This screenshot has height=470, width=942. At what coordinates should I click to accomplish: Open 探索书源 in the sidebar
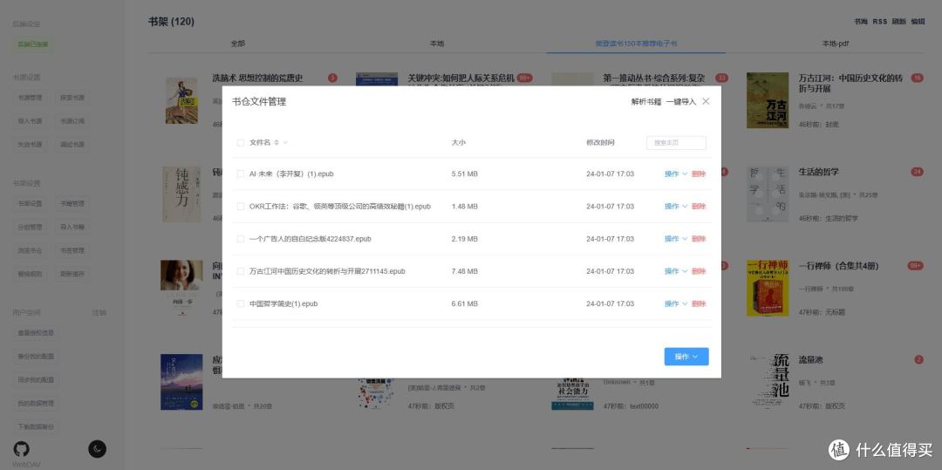click(72, 98)
